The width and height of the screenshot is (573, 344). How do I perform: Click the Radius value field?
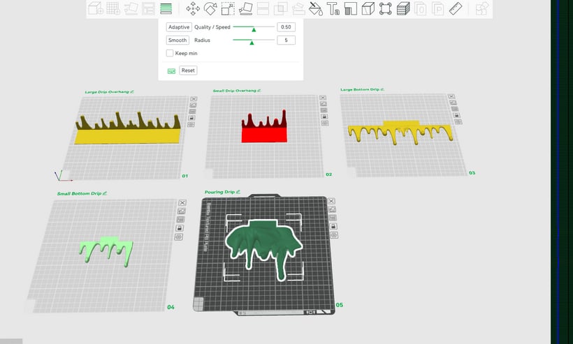click(x=286, y=40)
